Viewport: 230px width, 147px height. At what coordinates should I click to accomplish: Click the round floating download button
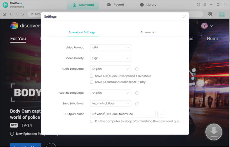click(x=214, y=132)
